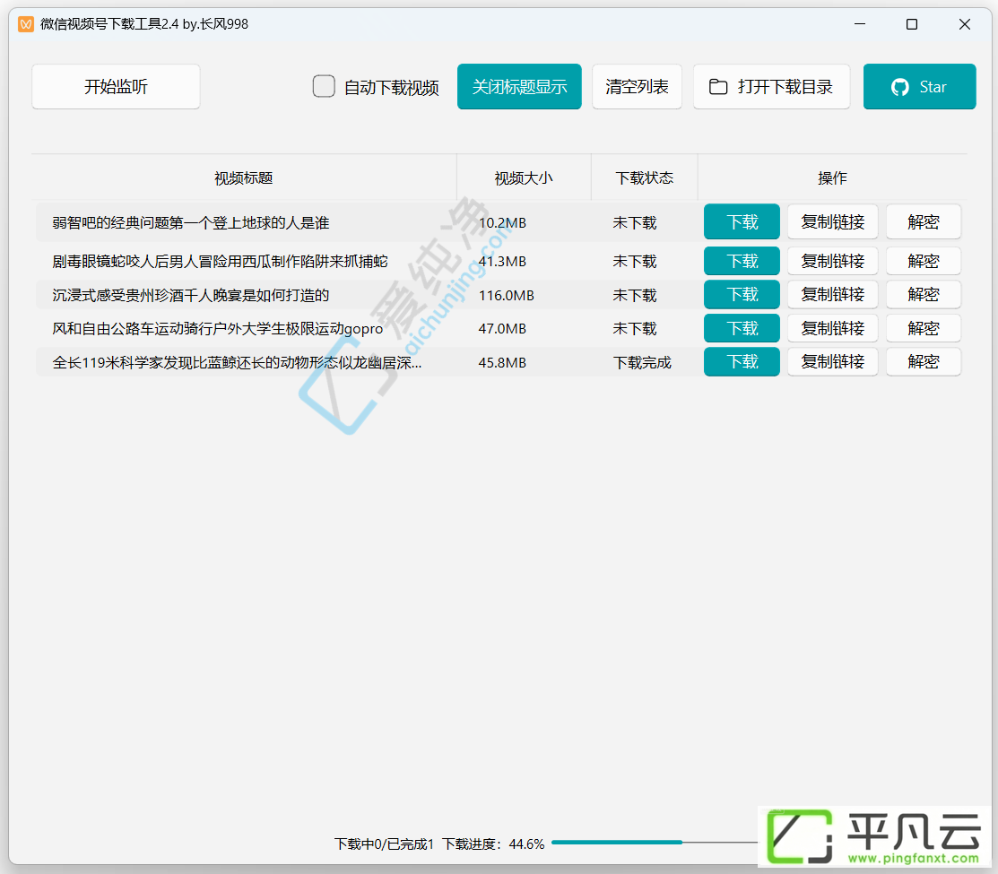998x874 pixels.
Task: Click the 10.2MB size cell
Action: click(502, 222)
